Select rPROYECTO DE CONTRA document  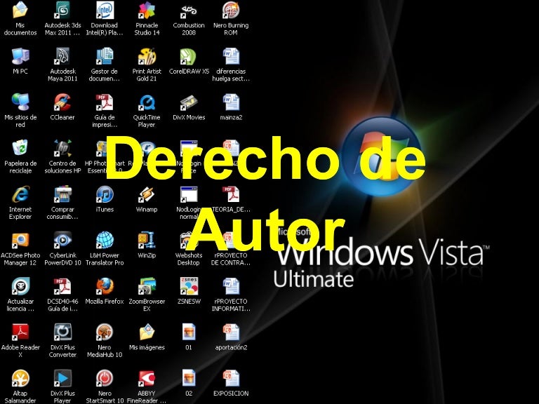tap(231, 241)
